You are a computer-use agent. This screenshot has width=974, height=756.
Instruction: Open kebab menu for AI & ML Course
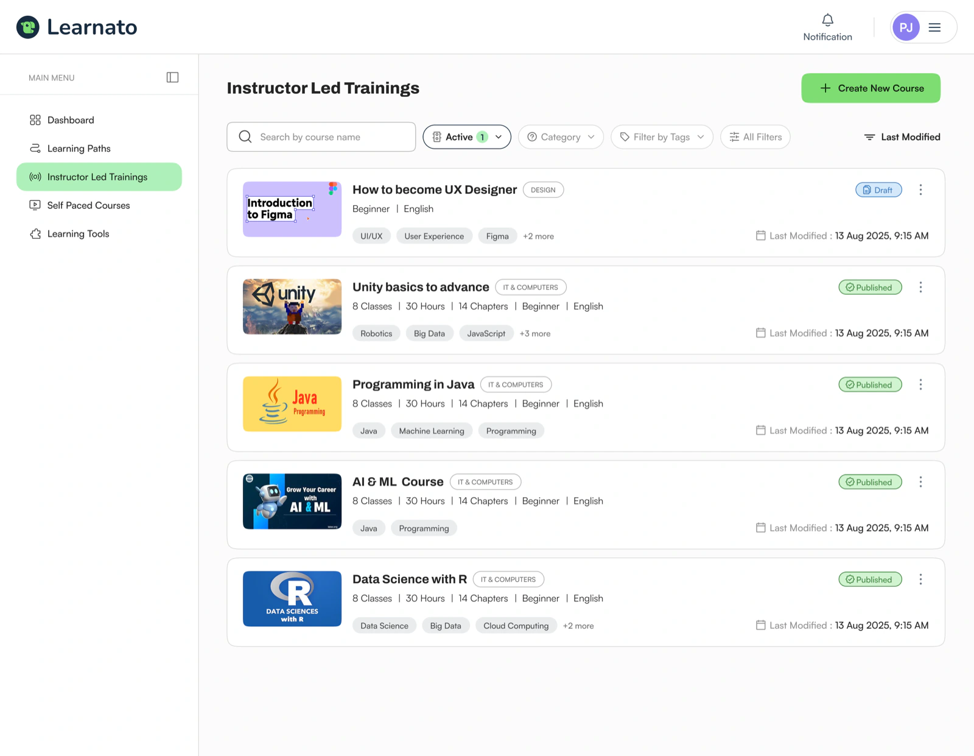[920, 482]
